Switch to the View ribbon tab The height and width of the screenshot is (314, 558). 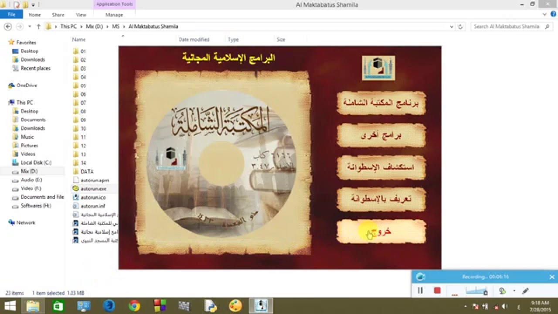(x=81, y=14)
